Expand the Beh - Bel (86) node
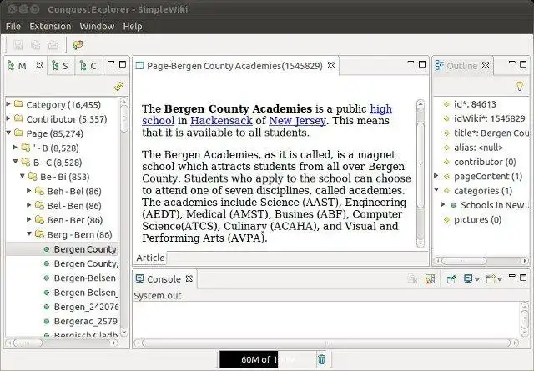Viewport: 534px width, 371px height. [x=29, y=191]
